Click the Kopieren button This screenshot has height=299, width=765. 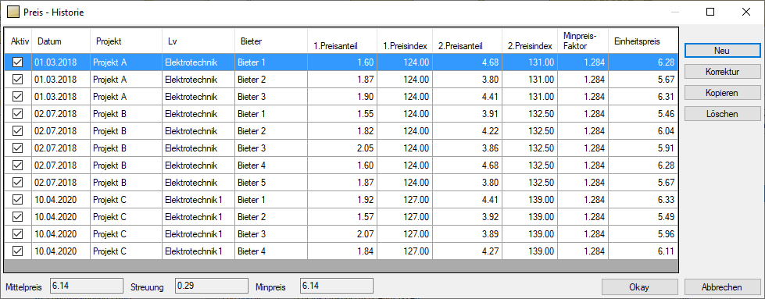tap(722, 93)
